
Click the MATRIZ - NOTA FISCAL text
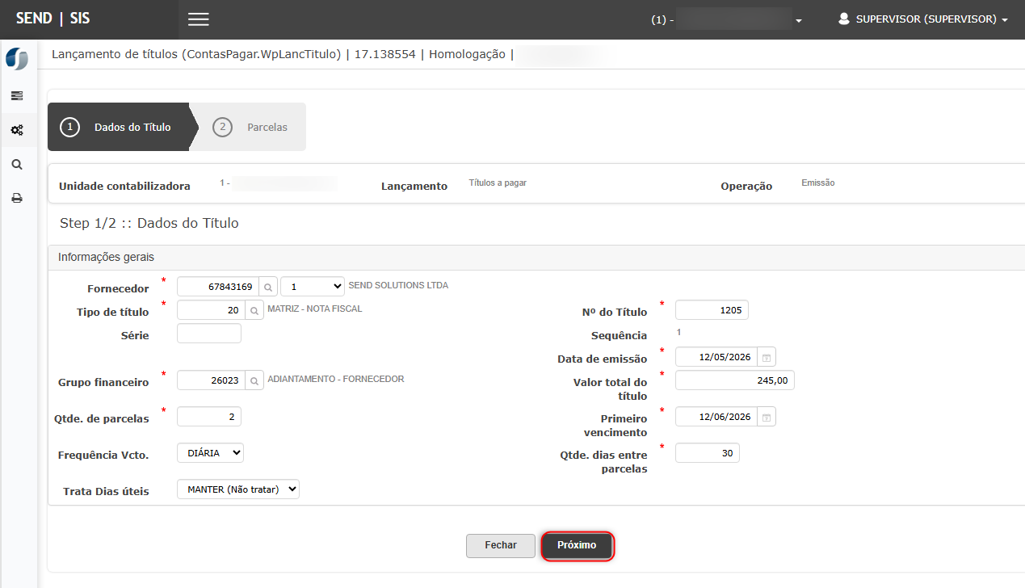point(315,309)
